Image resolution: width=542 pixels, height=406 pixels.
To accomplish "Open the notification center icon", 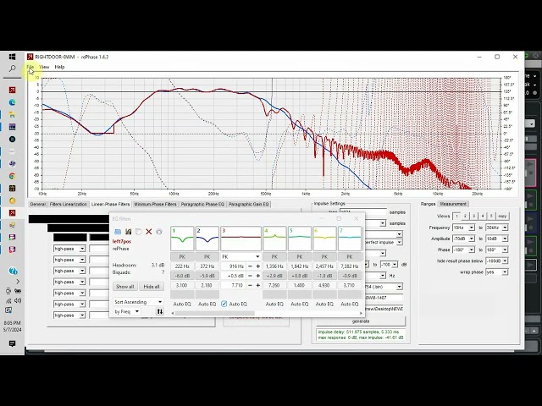I will coord(12,343).
